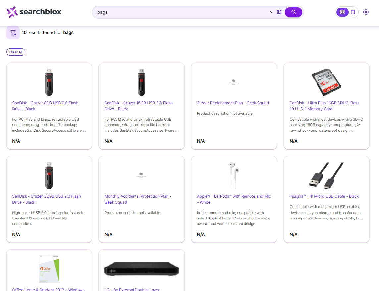This screenshot has height=291, width=379.
Task: Click the Cruzer 16GB flash drive thumbnail
Action: click(141, 82)
